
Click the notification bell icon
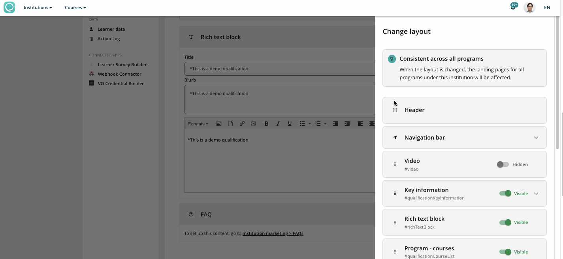(x=513, y=7)
